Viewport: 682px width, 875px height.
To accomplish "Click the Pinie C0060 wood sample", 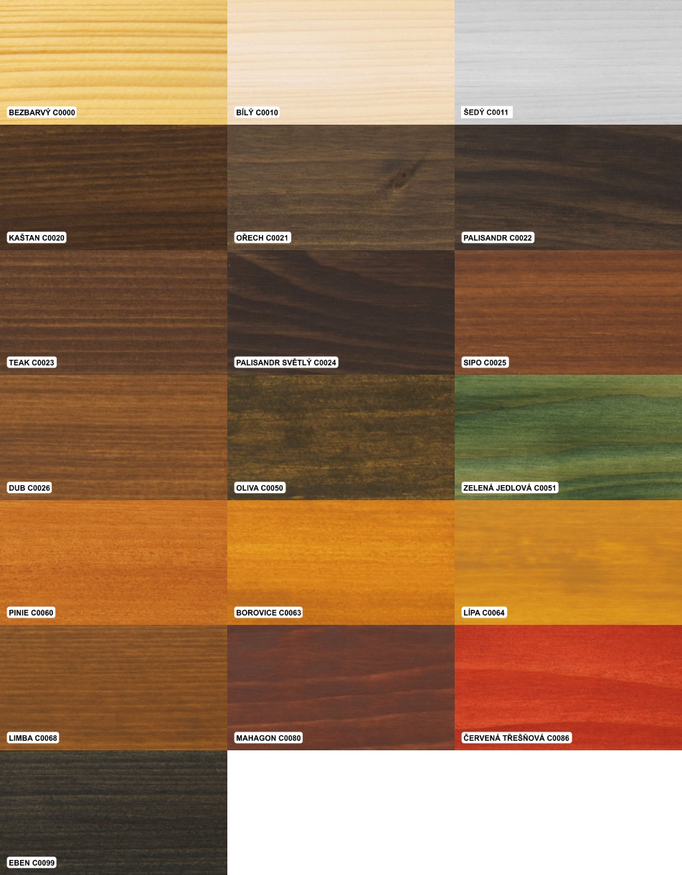I will (113, 559).
